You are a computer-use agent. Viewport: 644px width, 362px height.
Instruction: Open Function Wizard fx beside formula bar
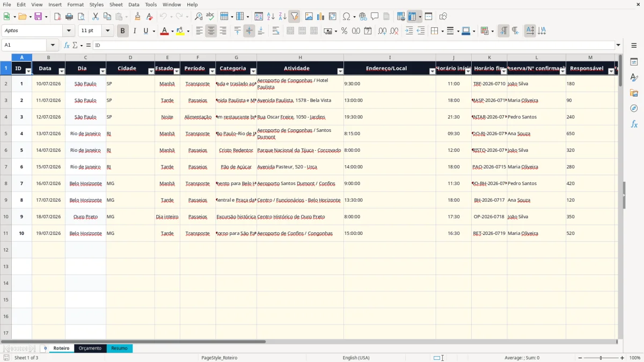tap(67, 45)
